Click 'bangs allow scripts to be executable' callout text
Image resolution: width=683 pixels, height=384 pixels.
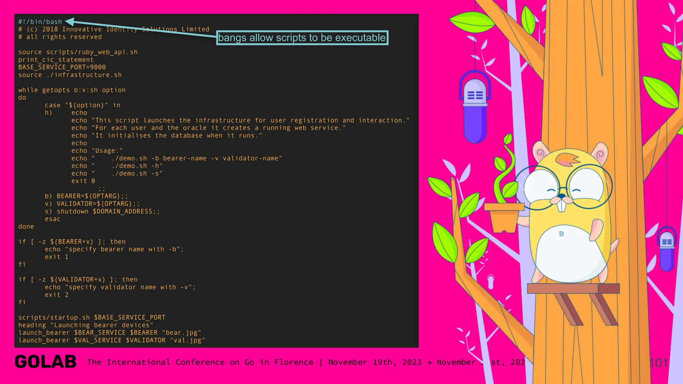coord(302,38)
